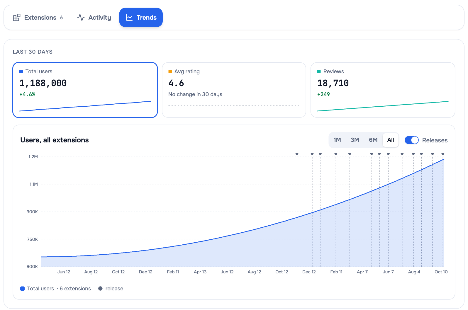
Task: Click the +249 reviews change
Action: [x=323, y=94]
